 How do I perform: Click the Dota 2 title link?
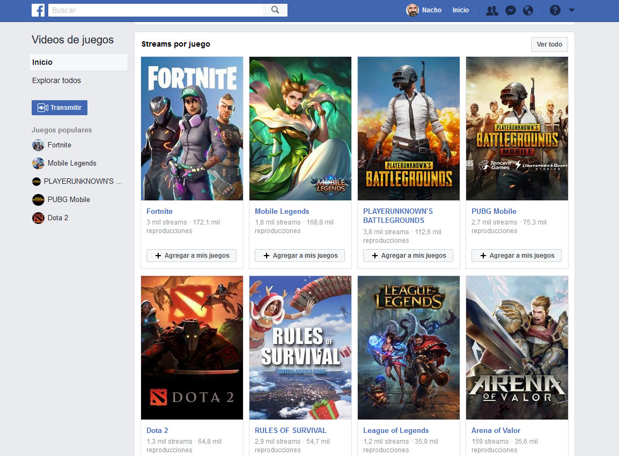click(157, 430)
